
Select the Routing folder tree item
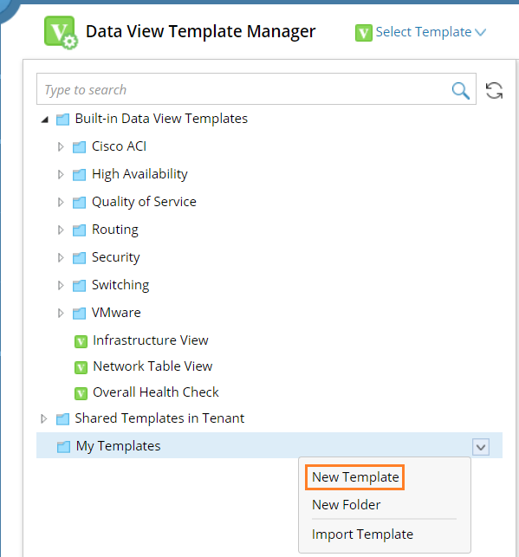point(114,230)
